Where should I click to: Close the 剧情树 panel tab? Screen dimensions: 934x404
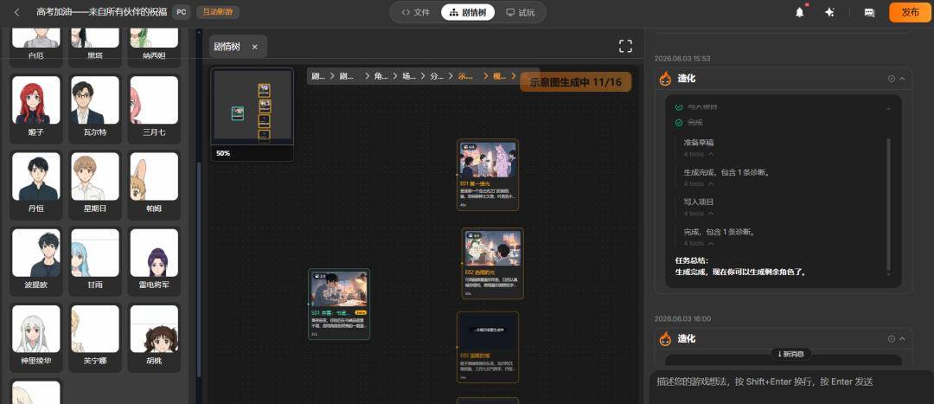click(x=255, y=47)
